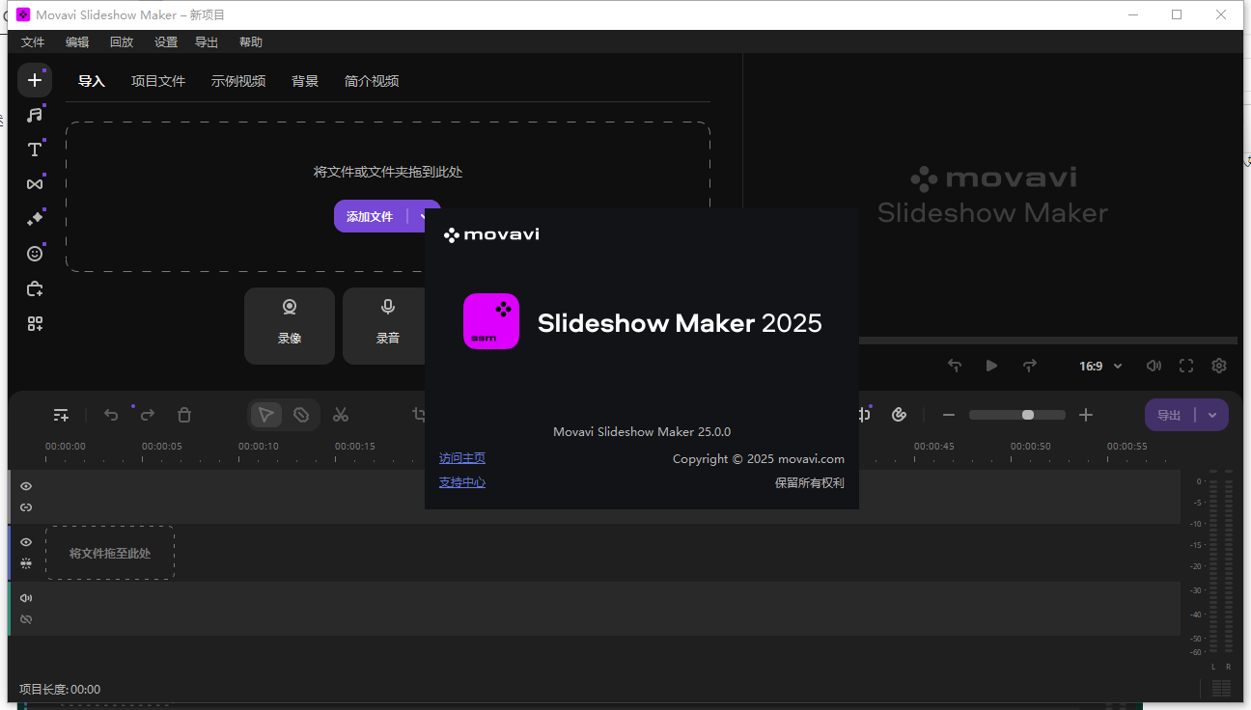This screenshot has height=710, width=1251.
Task: Open the 帮助 menu
Action: pyautogui.click(x=251, y=42)
